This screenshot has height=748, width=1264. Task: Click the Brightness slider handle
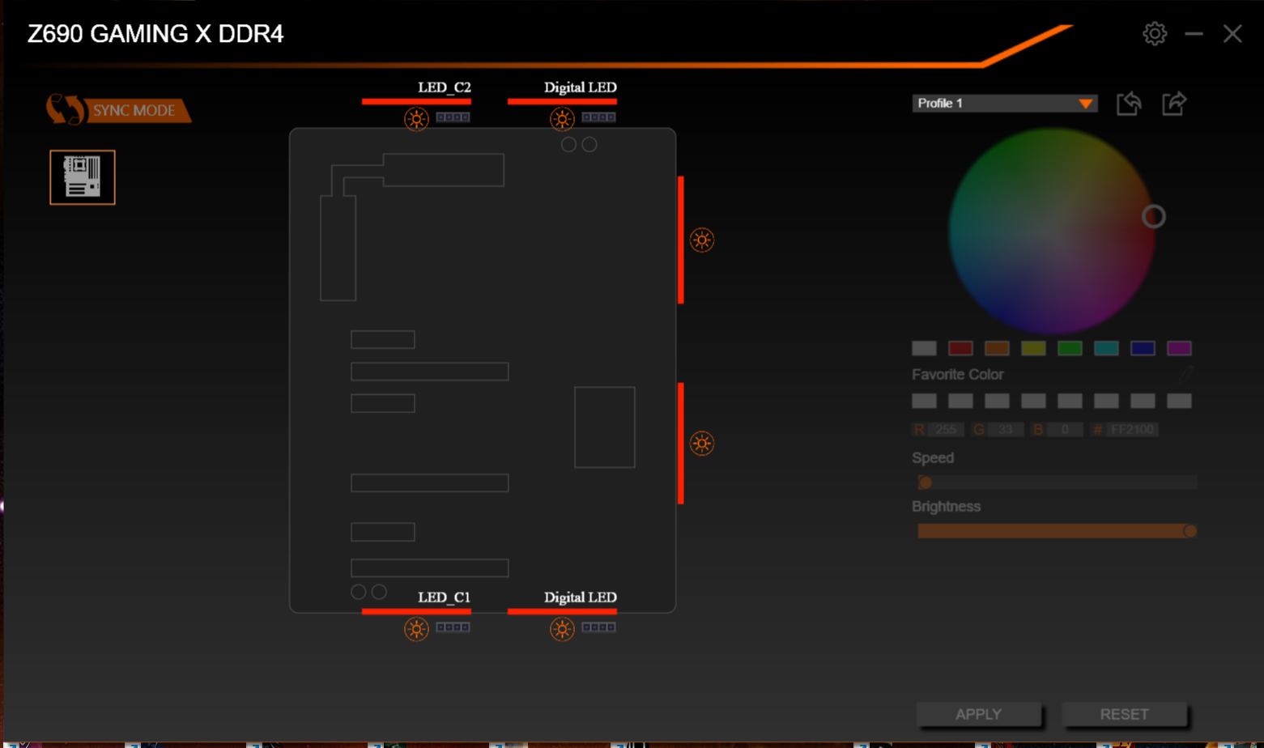coord(1190,531)
